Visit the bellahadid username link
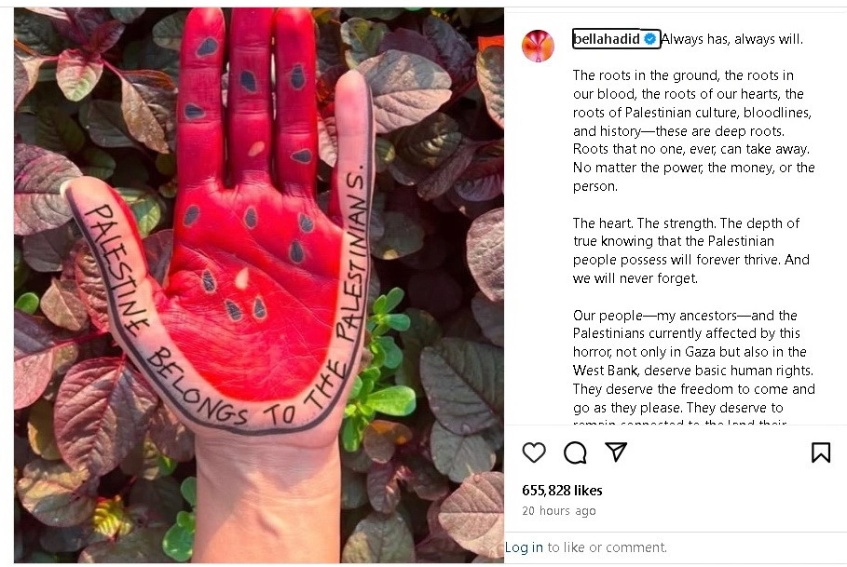The width and height of the screenshot is (847, 567). (607, 39)
